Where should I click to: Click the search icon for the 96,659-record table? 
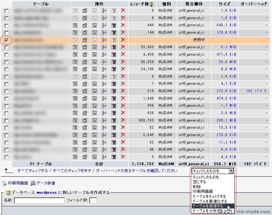(95, 62)
